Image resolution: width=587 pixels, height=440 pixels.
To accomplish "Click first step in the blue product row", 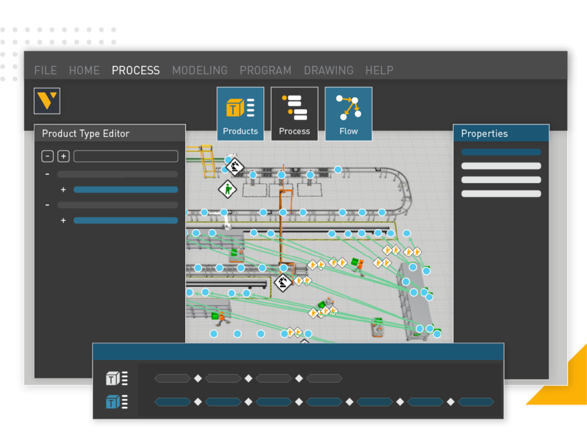I will (x=173, y=402).
